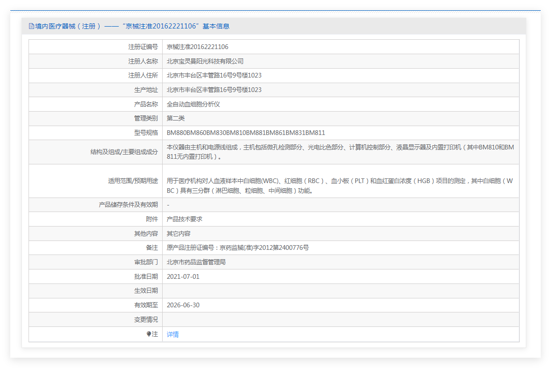Click the 产品技术要求 attachment text
The image size is (551, 368).
185,219
